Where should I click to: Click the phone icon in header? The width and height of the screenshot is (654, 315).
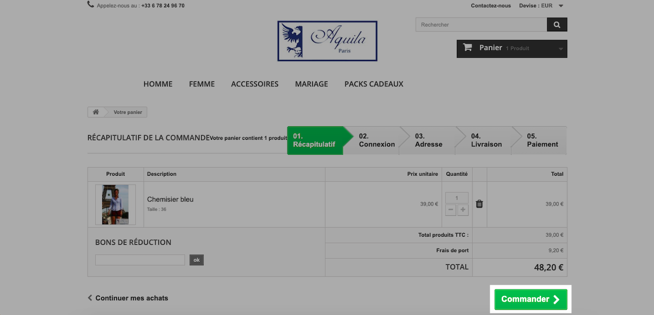coord(91,5)
